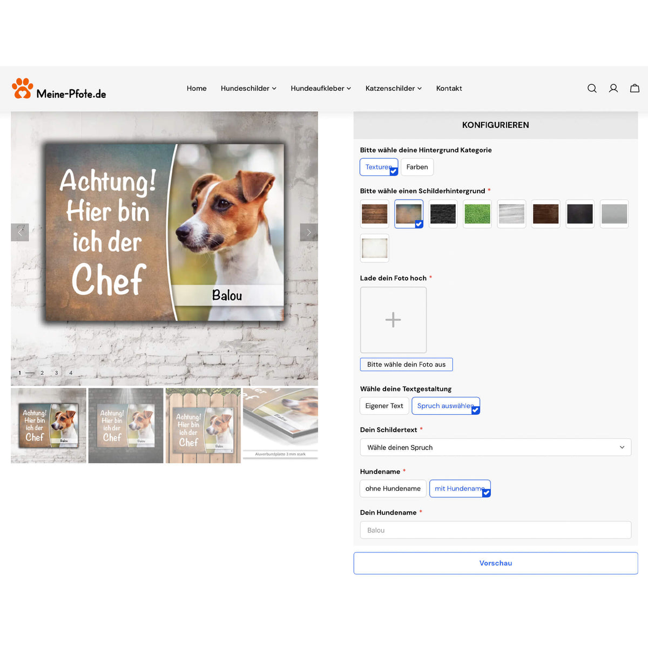Choose the Eigener Text option
Viewport: 648px width, 648px height.
[384, 406]
